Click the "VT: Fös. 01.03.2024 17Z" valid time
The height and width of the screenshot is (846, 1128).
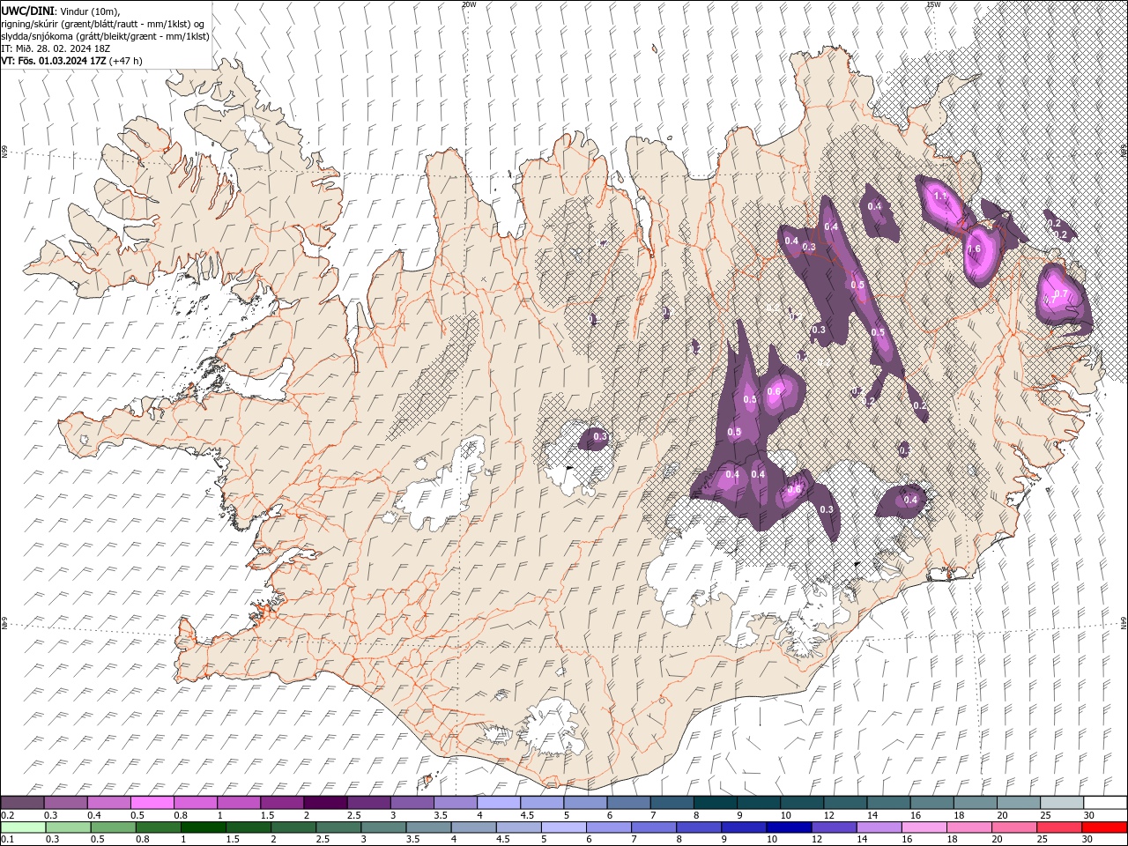pyautogui.click(x=54, y=61)
